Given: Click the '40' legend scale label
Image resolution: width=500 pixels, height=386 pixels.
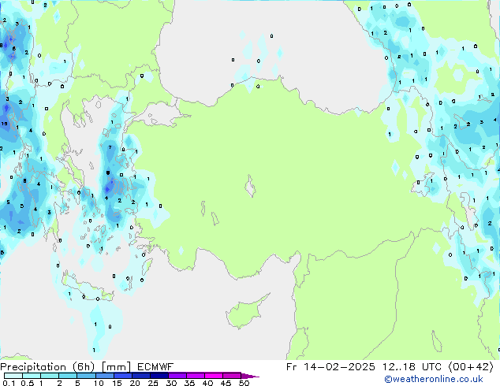Looking at the screenshot, I should point(207,383).
